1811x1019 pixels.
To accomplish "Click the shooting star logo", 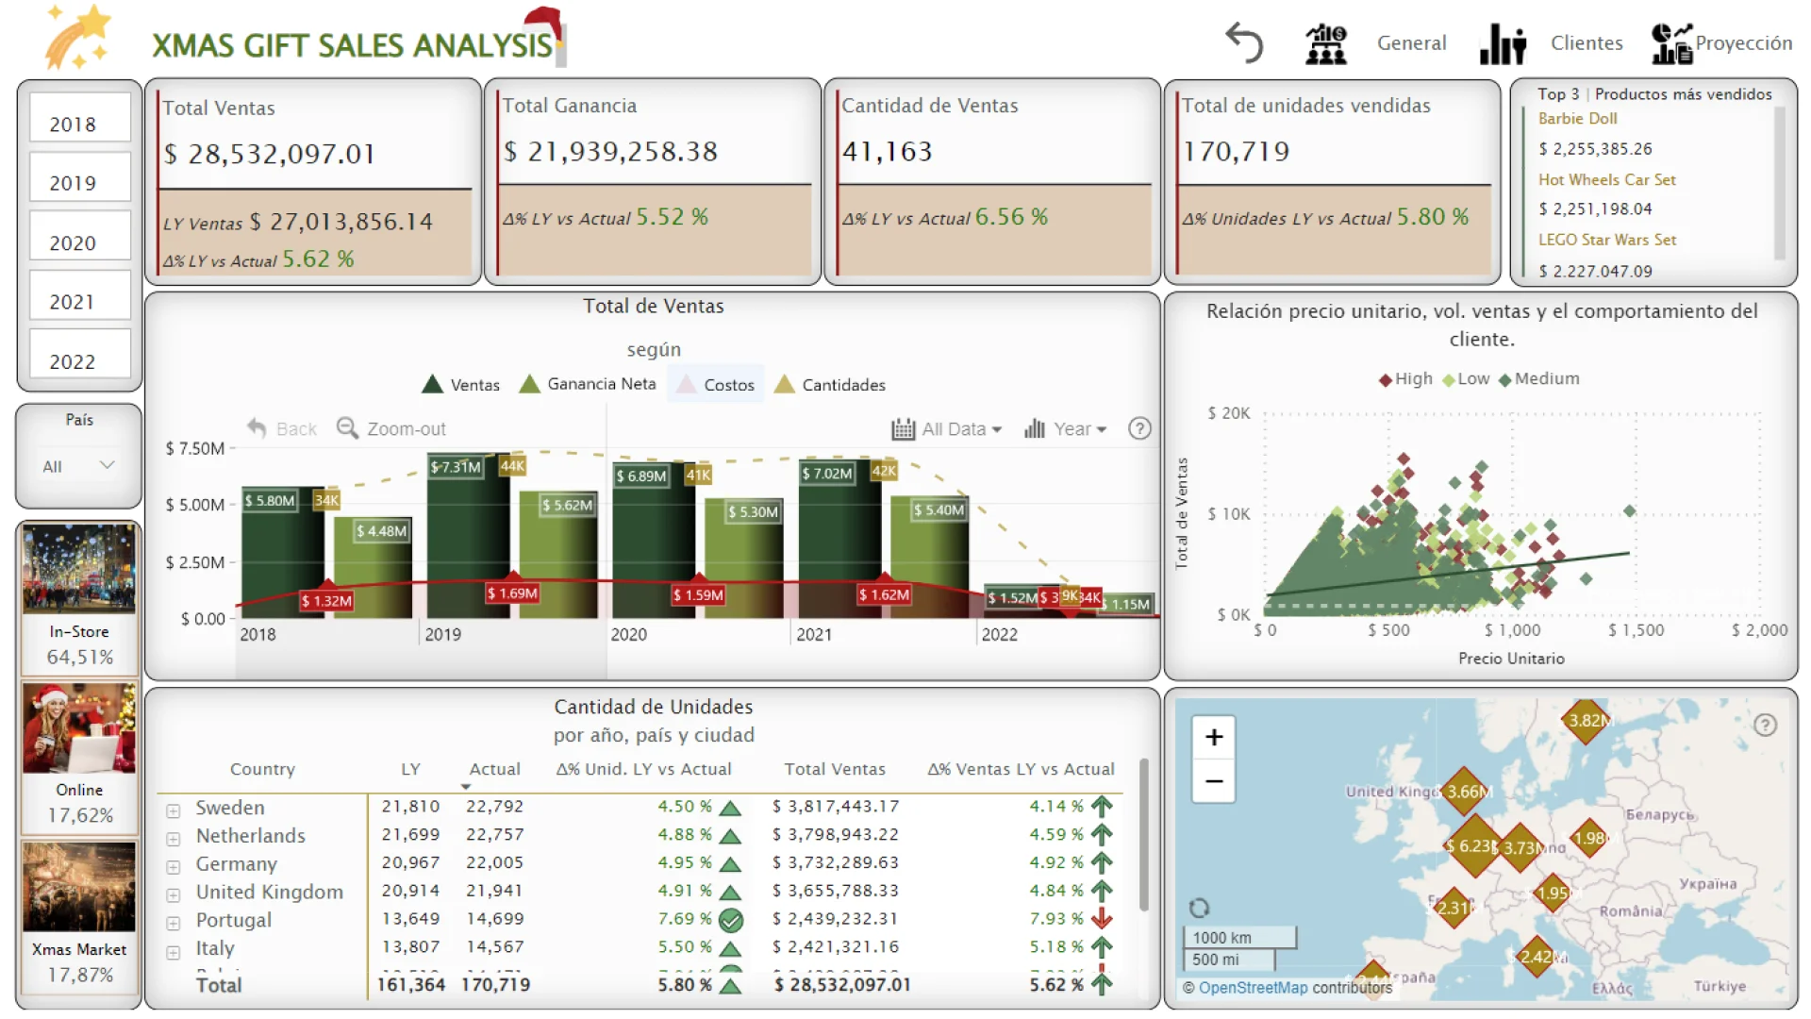I will (x=77, y=38).
